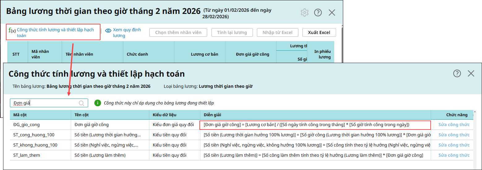Open 'Xem quy định lương' link
The height and width of the screenshot is (170, 482).
(127, 32)
